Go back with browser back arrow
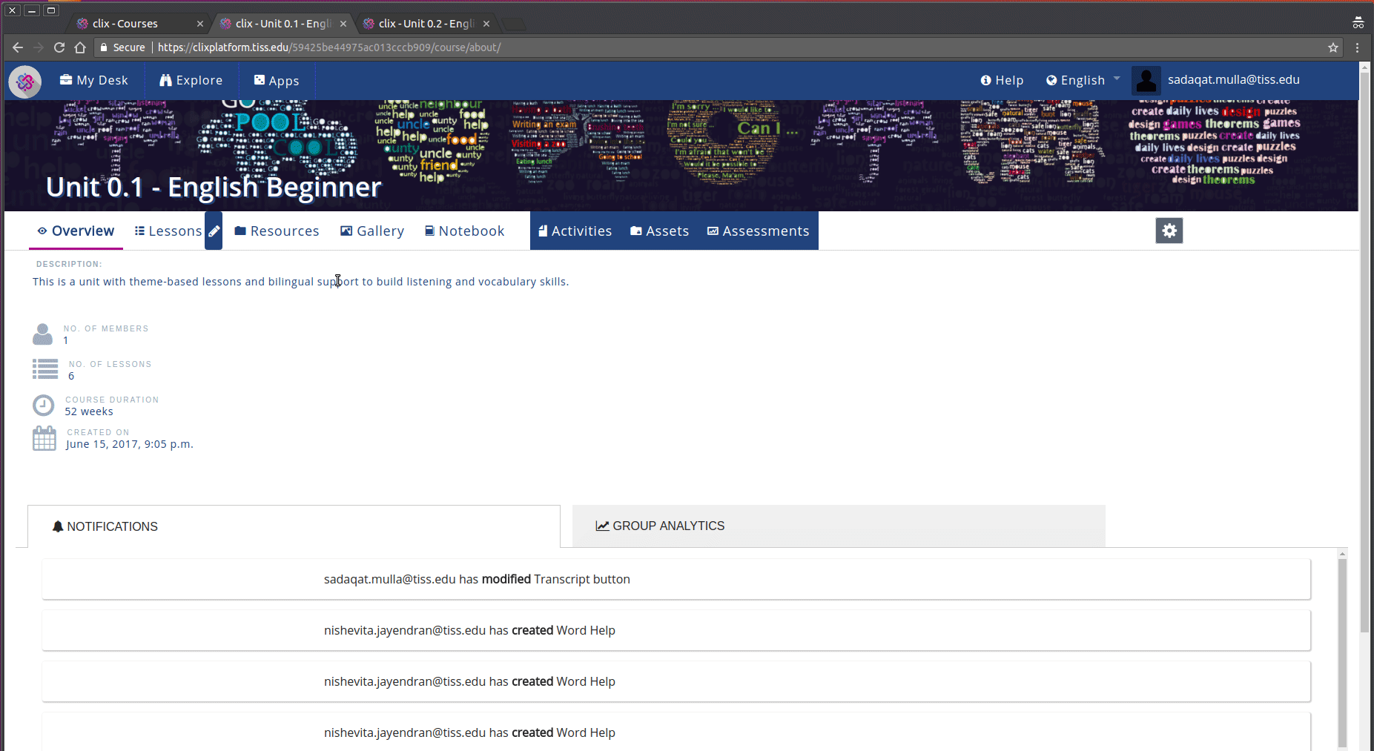 (18, 47)
